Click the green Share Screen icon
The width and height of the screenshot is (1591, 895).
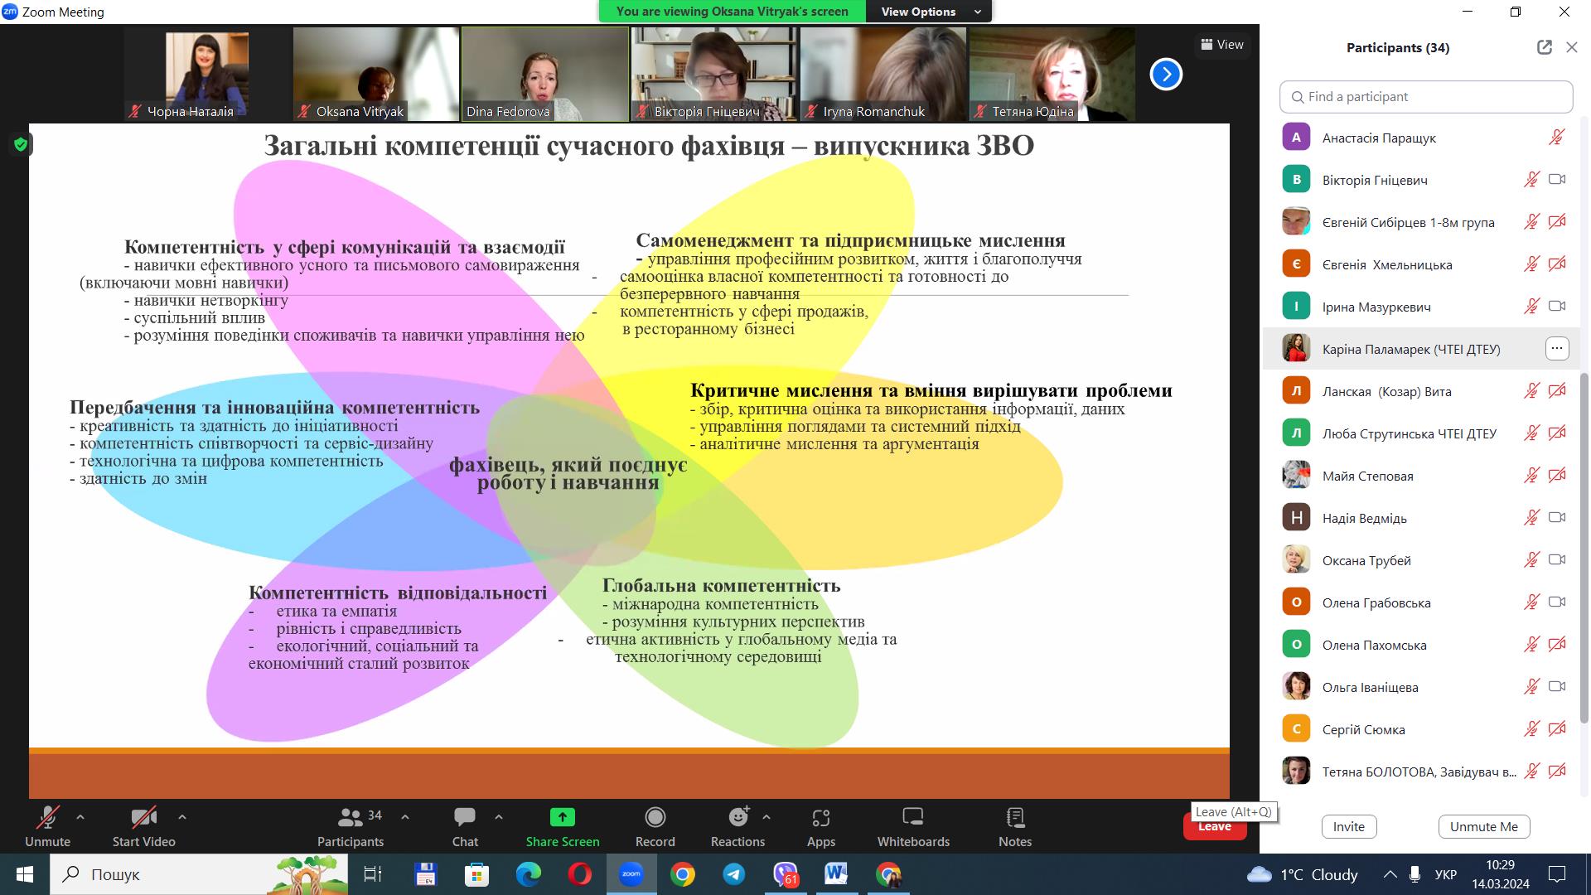(562, 818)
